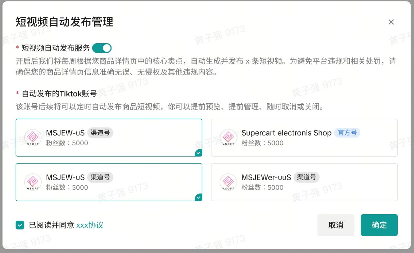The width and height of the screenshot is (414, 253).
Task: Confirm with the 确定 button
Action: coord(379,225)
